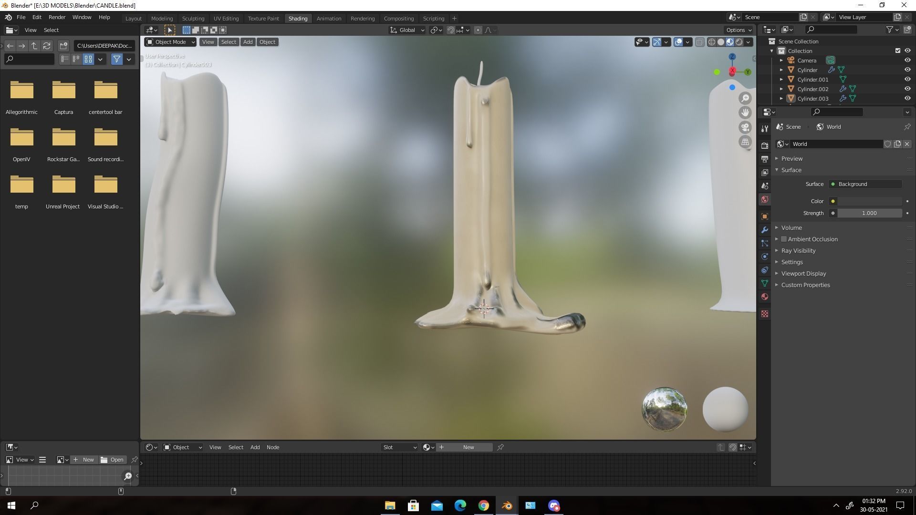Open the Output properties tab
Screen dimensions: 916x515
[x=765, y=159]
